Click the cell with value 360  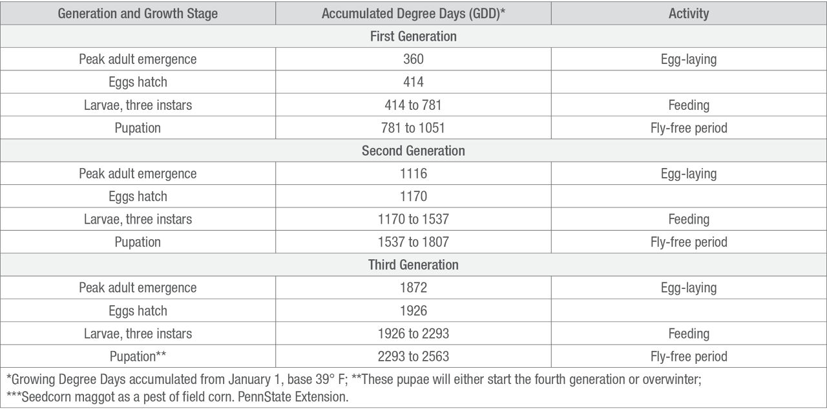click(x=413, y=59)
